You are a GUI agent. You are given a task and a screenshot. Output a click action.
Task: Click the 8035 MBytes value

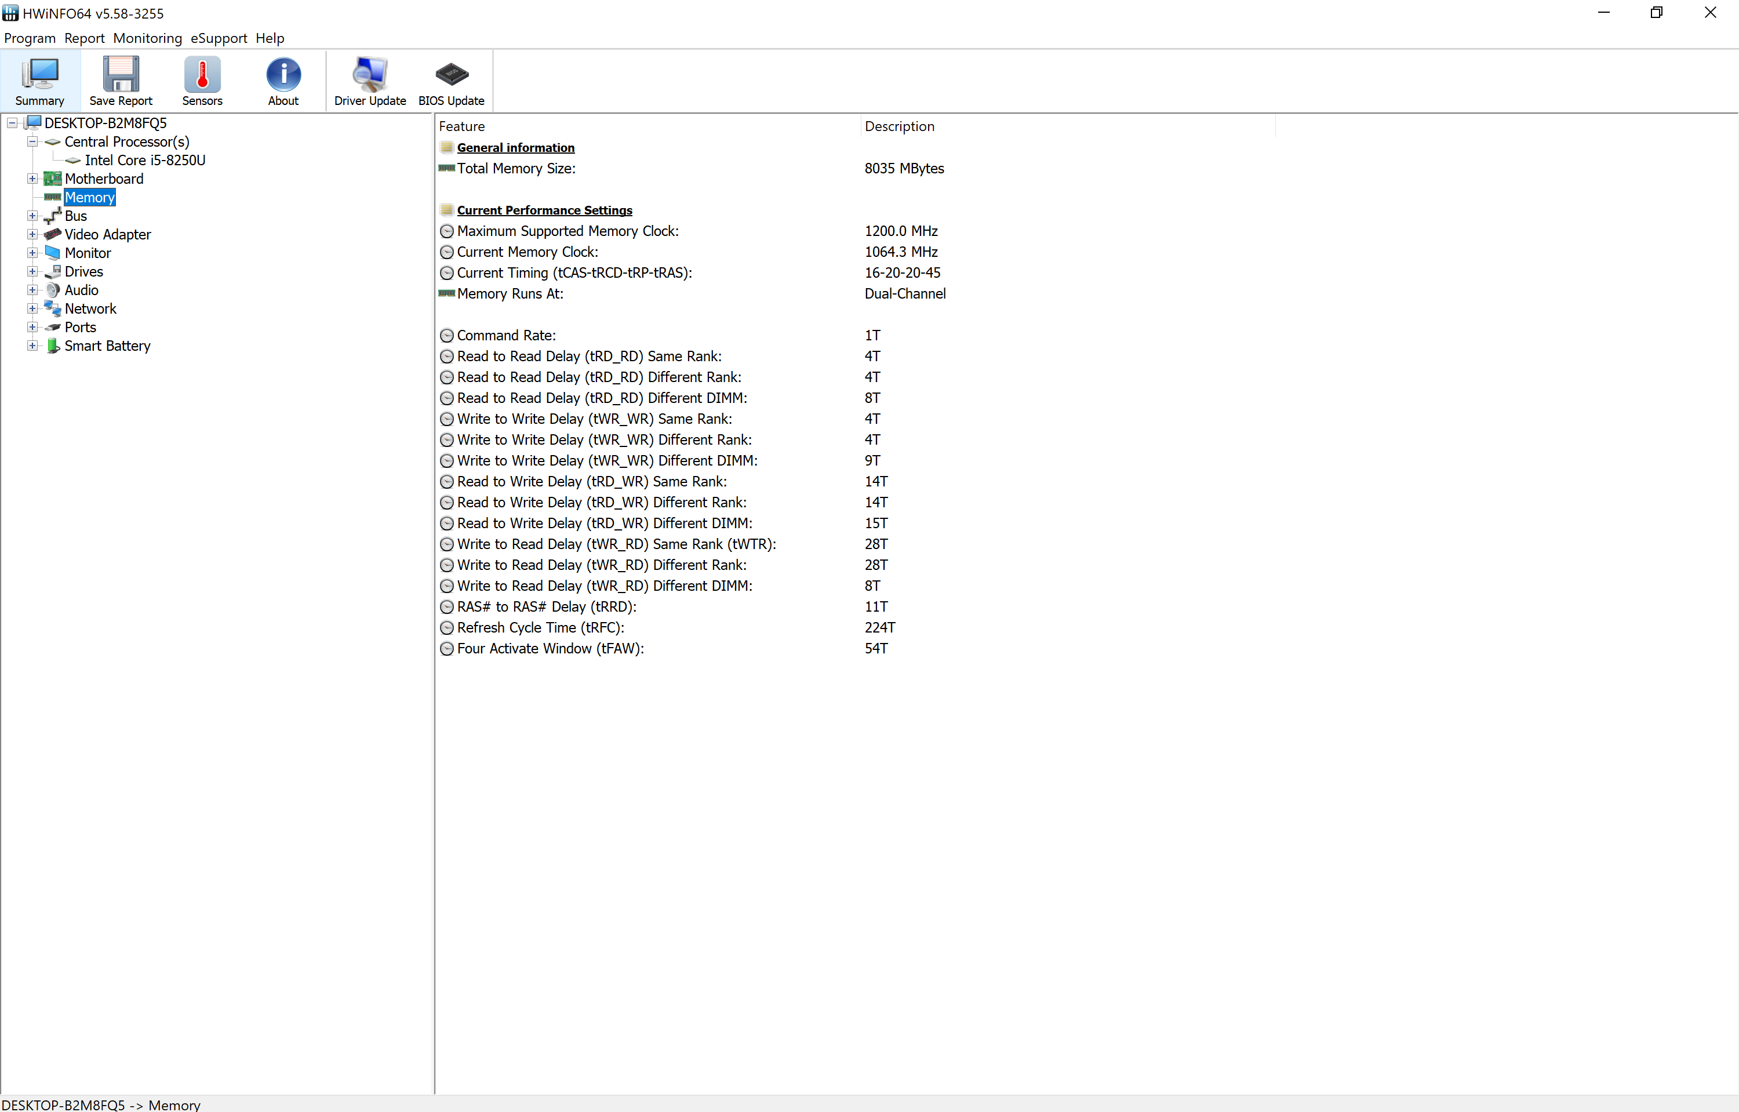click(x=904, y=168)
